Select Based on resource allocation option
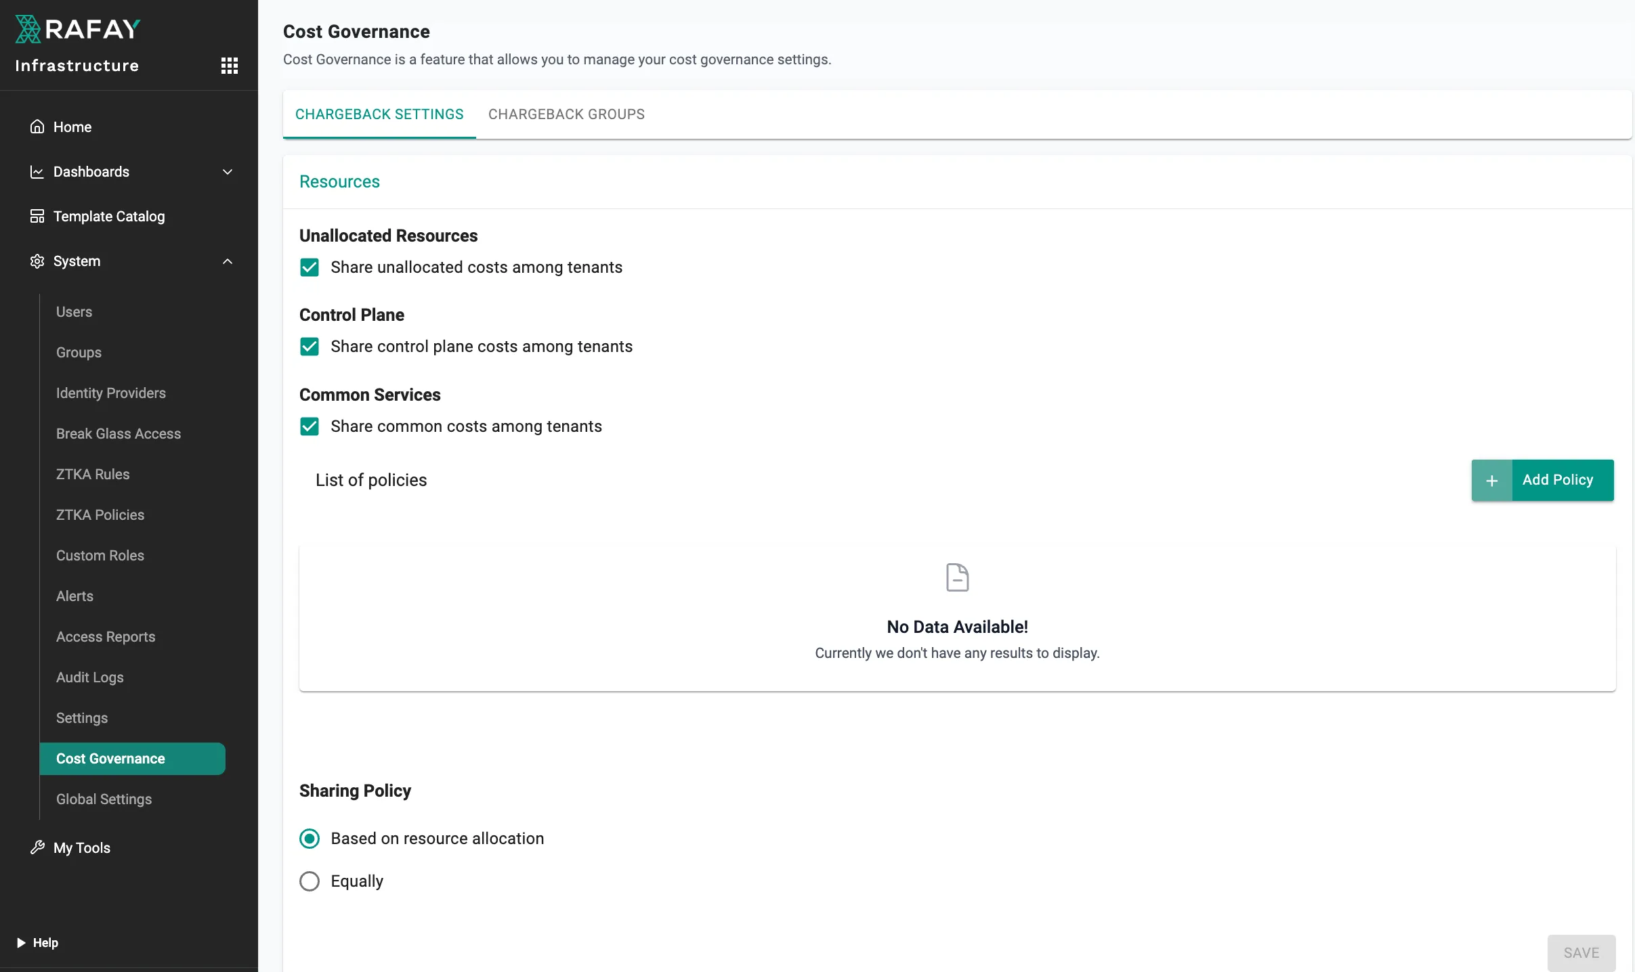Screen dimensions: 1635x972 (x=310, y=839)
